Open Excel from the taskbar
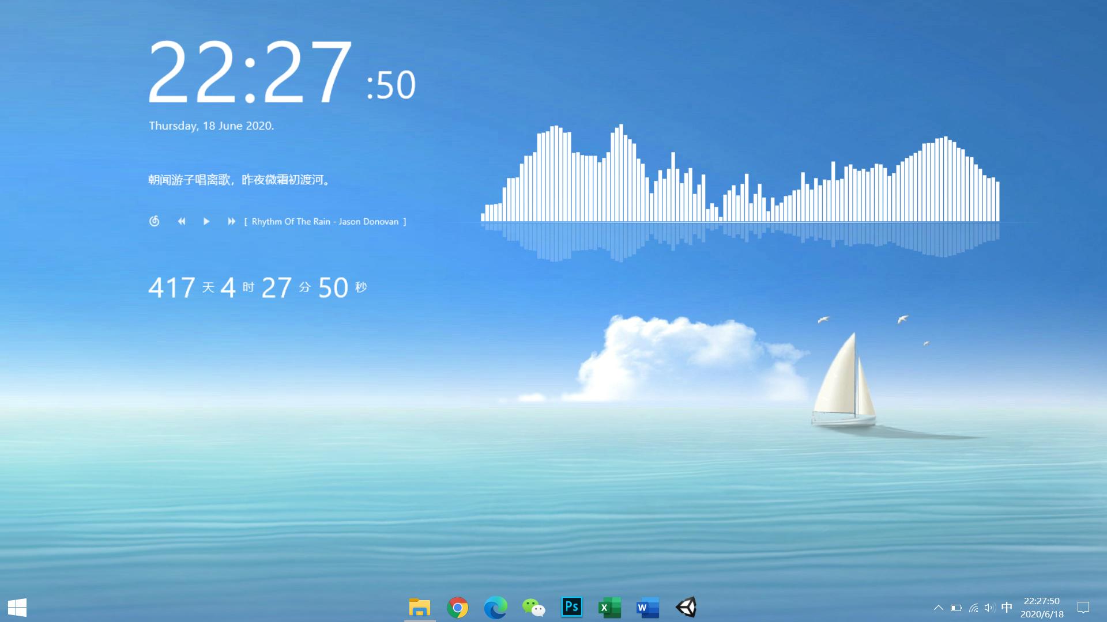1107x622 pixels. [609, 608]
